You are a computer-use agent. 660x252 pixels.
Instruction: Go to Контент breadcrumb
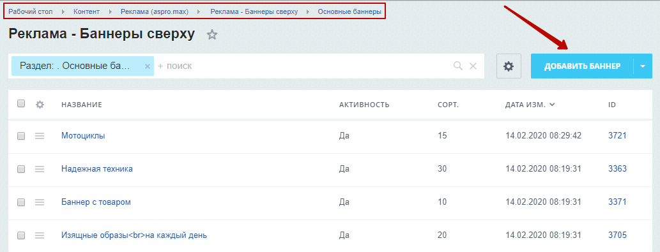coord(87,11)
